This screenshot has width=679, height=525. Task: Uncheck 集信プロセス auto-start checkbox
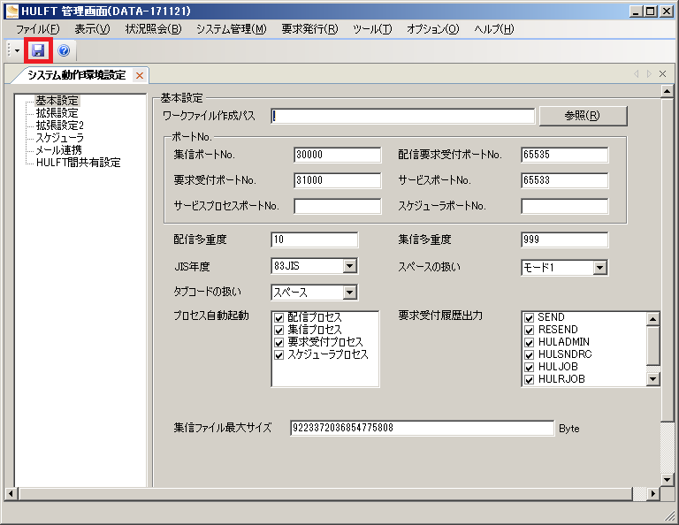coord(278,331)
